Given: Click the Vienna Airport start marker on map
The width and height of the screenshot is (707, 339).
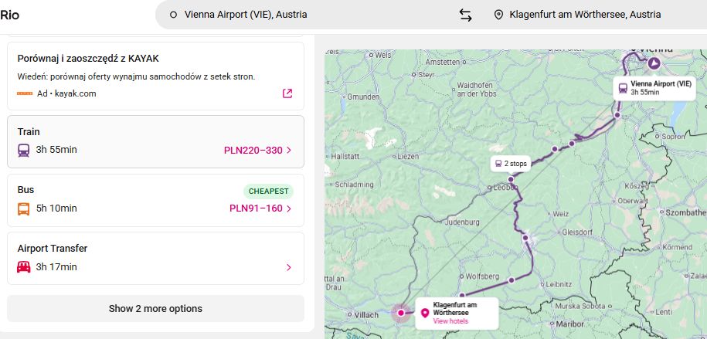Looking at the screenshot, I should (x=654, y=63).
